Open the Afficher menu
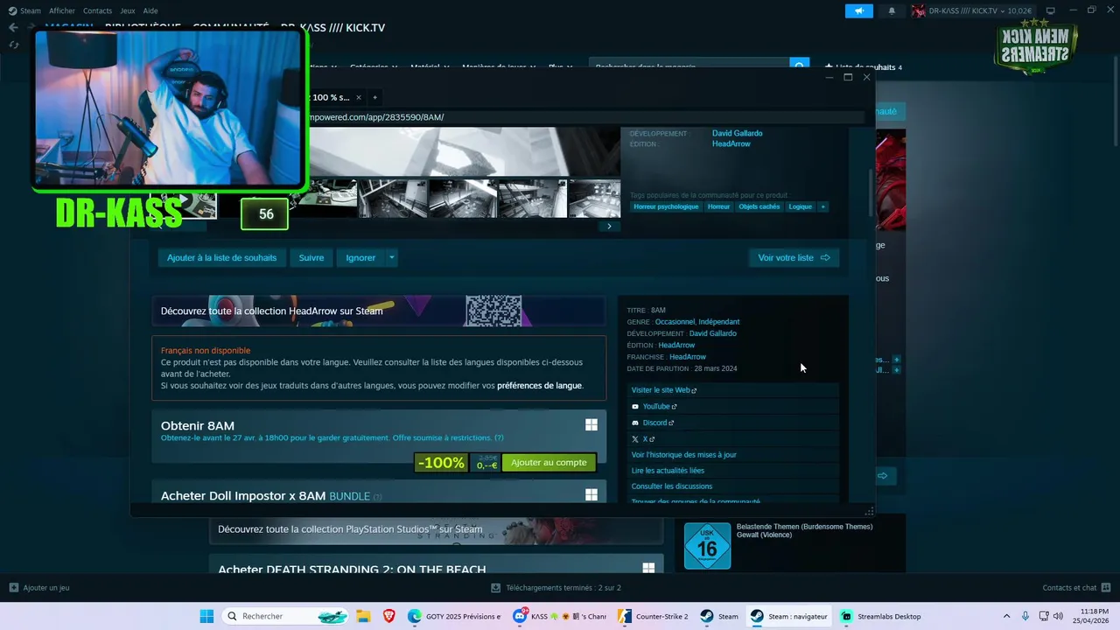Screen dimensions: 1120x630 pyautogui.click(x=62, y=10)
